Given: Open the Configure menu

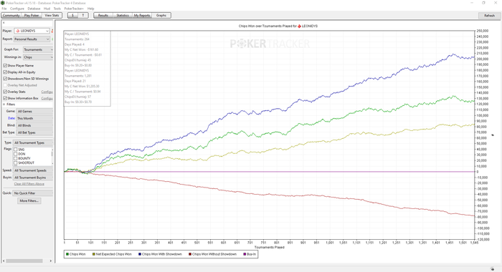Looking at the screenshot, I should coord(17,9).
